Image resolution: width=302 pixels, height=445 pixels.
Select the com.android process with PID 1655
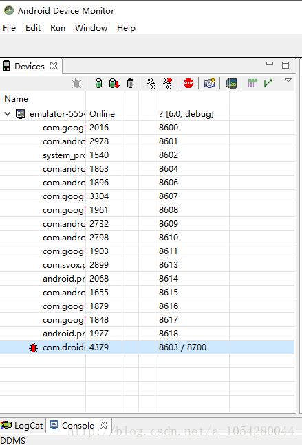coord(147,293)
